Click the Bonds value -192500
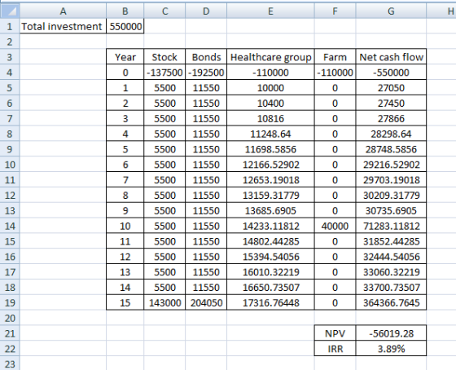The width and height of the screenshot is (456, 370). (x=206, y=73)
